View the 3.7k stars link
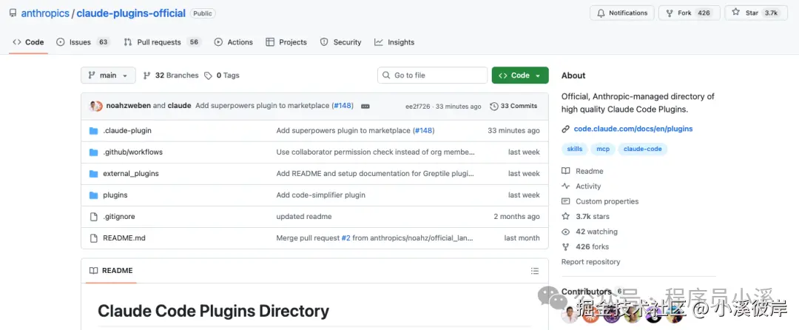799x330 pixels. (592, 217)
